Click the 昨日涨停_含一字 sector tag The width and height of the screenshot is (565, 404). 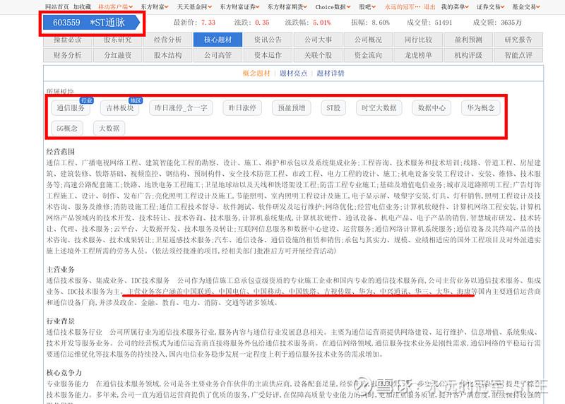pos(181,108)
